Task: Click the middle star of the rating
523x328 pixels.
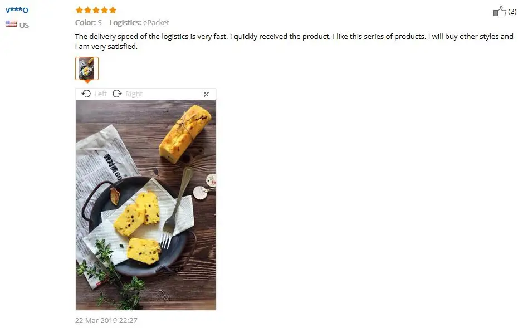Action: point(96,10)
